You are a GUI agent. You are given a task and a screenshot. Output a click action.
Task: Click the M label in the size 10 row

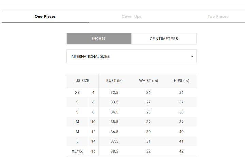click(x=77, y=122)
